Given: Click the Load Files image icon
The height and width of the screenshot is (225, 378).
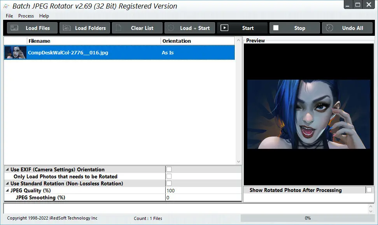Looking at the screenshot, I should pyautogui.click(x=14, y=28).
